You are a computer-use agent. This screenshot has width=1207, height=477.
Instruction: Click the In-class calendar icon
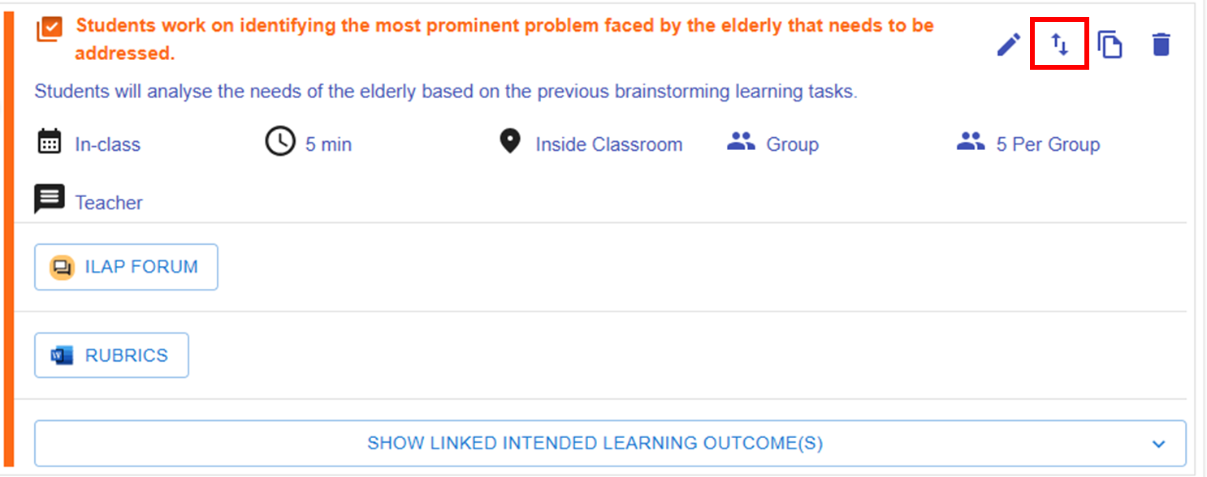click(x=50, y=143)
